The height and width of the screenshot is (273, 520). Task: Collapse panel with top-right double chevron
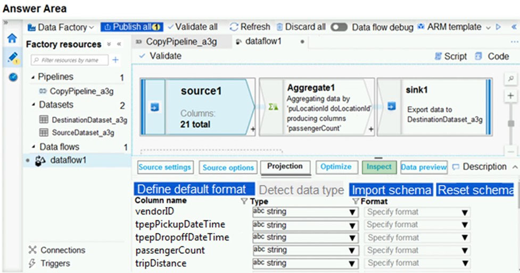click(x=514, y=27)
